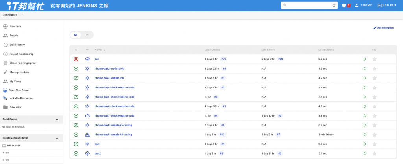Trigger a build for the test2 job

click(x=365, y=153)
